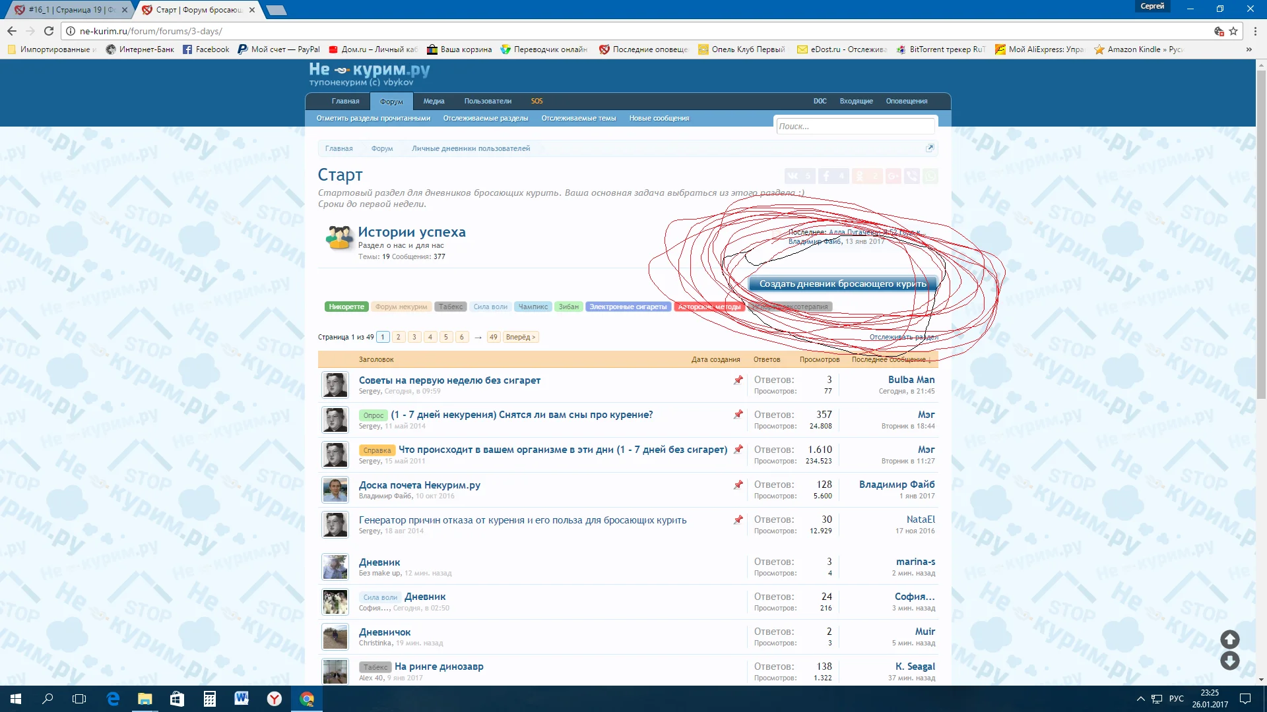Click the scroll-to-bottom arrow icon

(x=1229, y=661)
